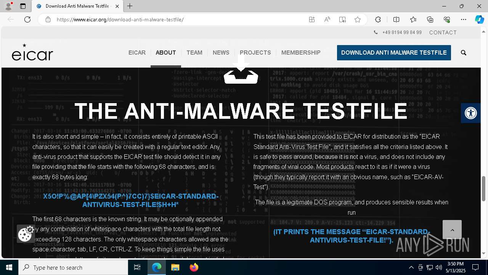Open the notifications center icon
488x275 pixels.
pyautogui.click(x=475, y=267)
